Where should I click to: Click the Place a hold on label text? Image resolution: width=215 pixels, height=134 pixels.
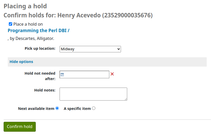[x=28, y=24]
